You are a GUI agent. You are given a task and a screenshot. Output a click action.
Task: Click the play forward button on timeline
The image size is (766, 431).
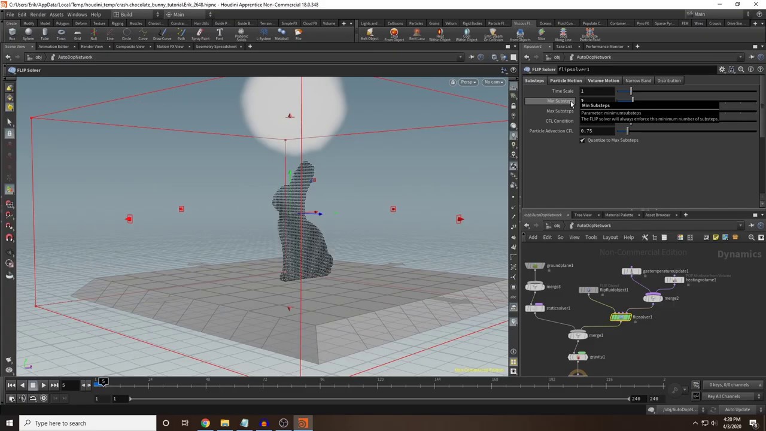[43, 386]
